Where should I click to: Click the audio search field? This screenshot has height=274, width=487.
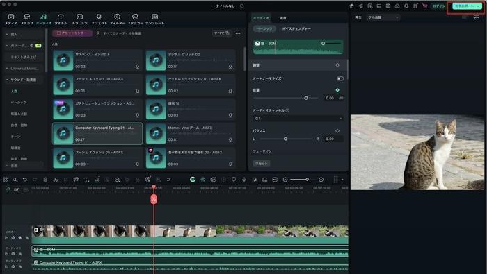[x=152, y=33]
